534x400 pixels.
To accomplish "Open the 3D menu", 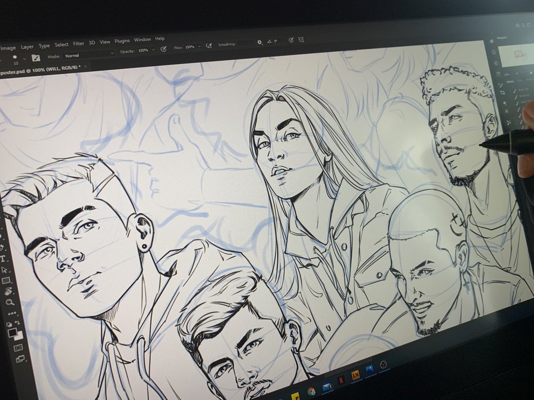I will (92, 43).
